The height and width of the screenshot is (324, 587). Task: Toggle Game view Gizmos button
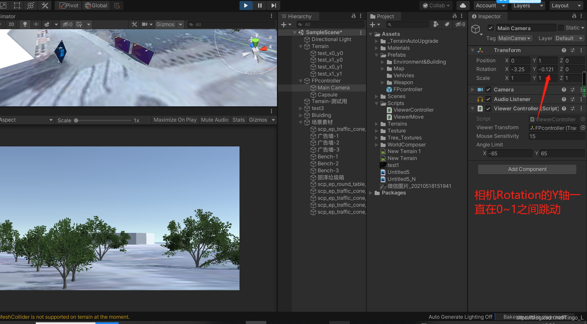258,120
